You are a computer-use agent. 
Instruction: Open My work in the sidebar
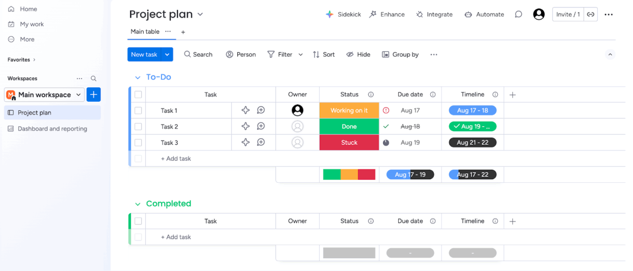pos(26,24)
